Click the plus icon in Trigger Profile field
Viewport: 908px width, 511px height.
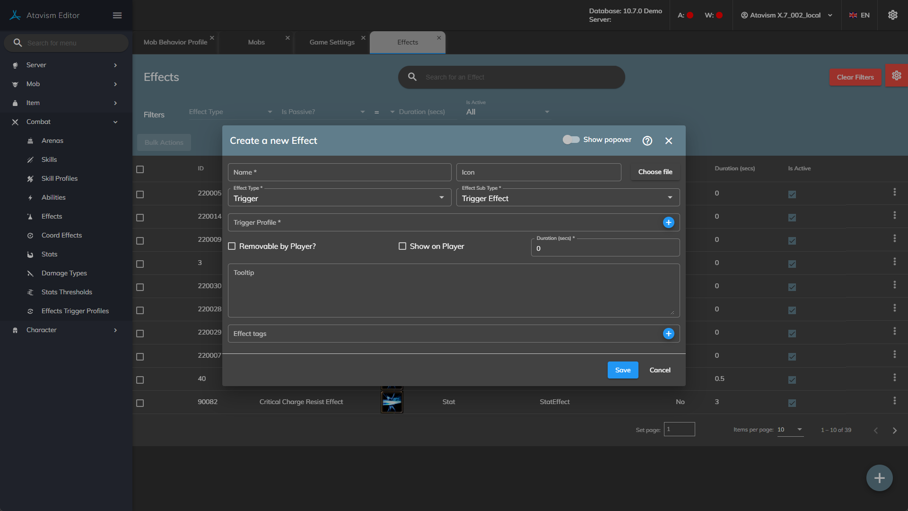point(668,222)
